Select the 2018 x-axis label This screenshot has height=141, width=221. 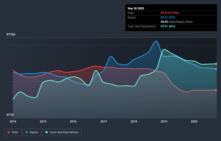(x=134, y=121)
